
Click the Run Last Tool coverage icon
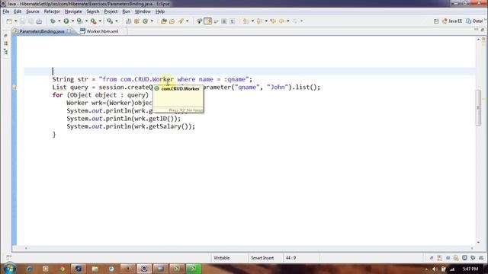pos(79,21)
